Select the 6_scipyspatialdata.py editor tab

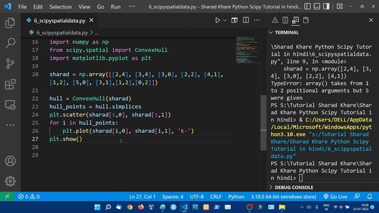[59, 21]
